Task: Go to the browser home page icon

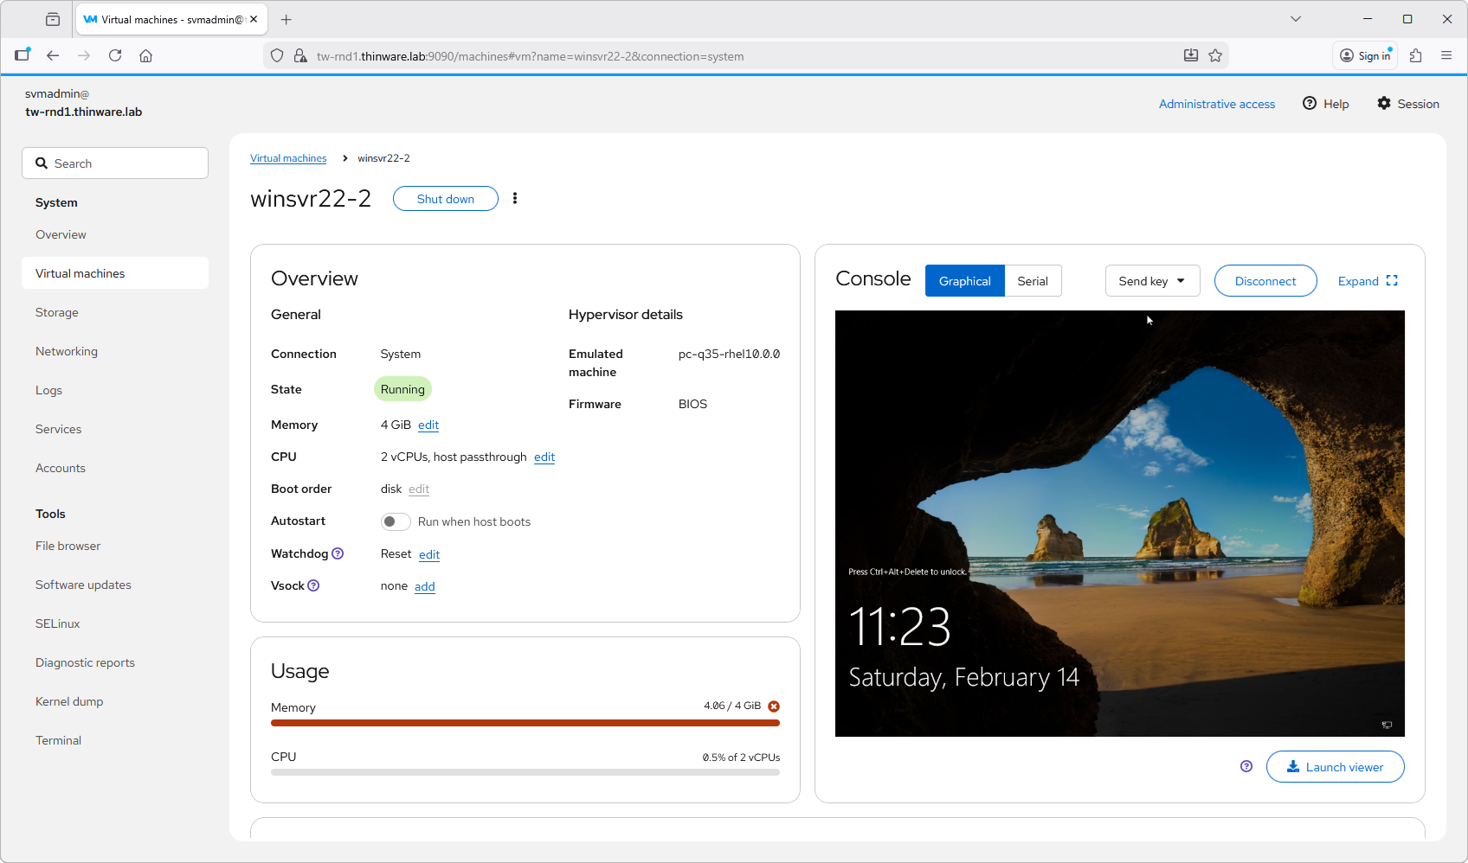Action: point(146,55)
